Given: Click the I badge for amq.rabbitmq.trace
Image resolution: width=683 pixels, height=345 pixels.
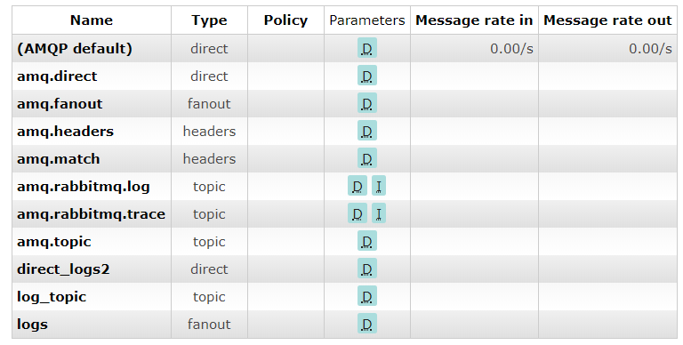Looking at the screenshot, I should click(x=379, y=213).
